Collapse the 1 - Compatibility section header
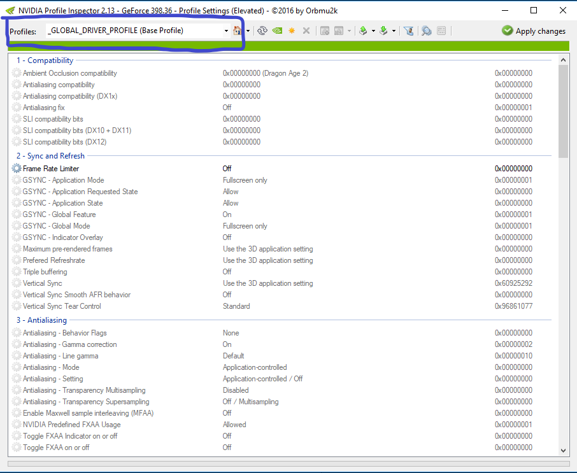 pos(45,60)
